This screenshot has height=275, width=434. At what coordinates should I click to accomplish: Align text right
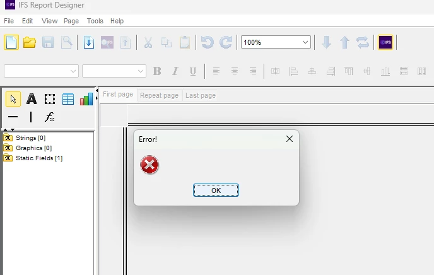click(253, 71)
